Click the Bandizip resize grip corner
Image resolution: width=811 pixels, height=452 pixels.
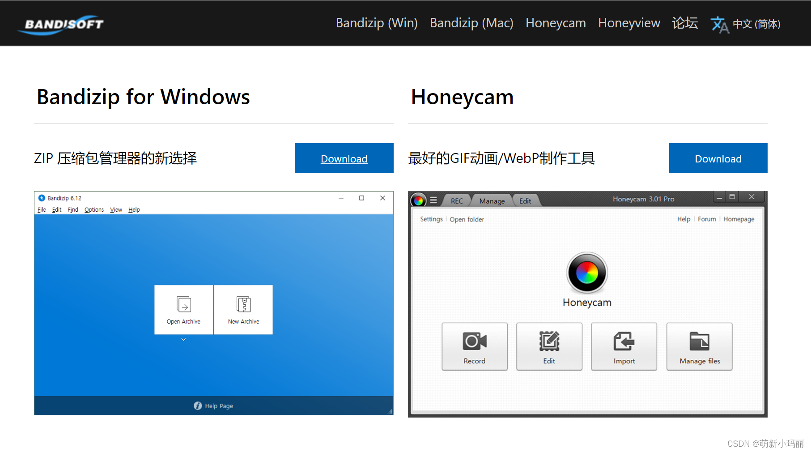point(390,412)
